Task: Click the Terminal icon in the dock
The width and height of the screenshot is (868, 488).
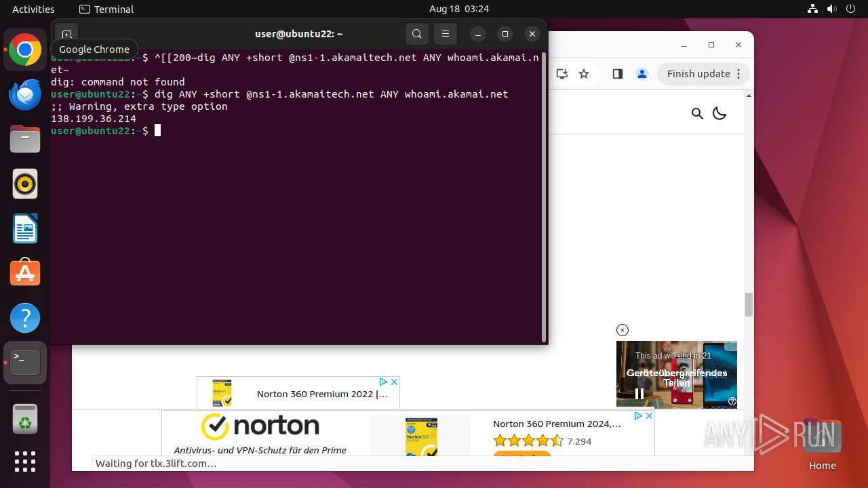Action: pyautogui.click(x=25, y=363)
